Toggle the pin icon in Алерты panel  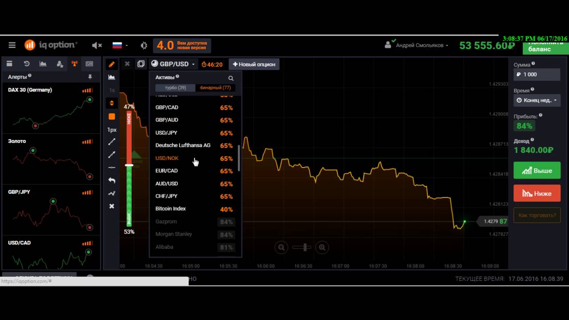pyautogui.click(x=90, y=77)
